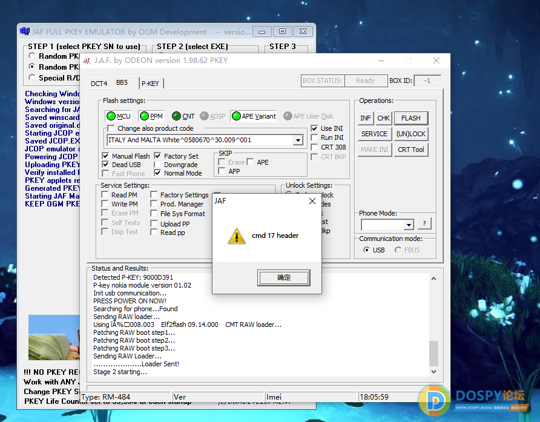
Task: Toggle the Use INI checkbox
Action: point(314,128)
